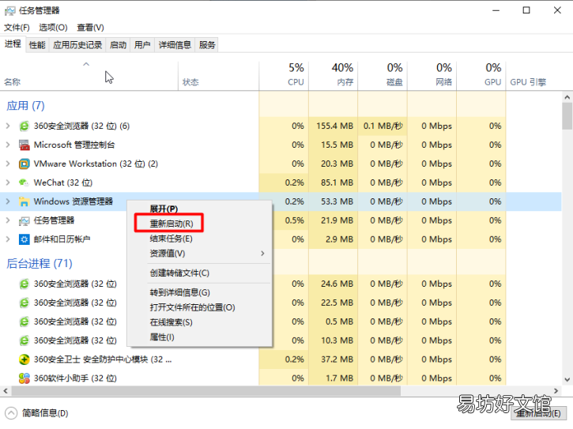Click the Windows 资源管理器 folder icon
This screenshot has height=429, width=573.
25,201
